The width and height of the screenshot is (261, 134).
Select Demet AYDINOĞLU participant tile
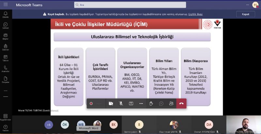(209, 125)
